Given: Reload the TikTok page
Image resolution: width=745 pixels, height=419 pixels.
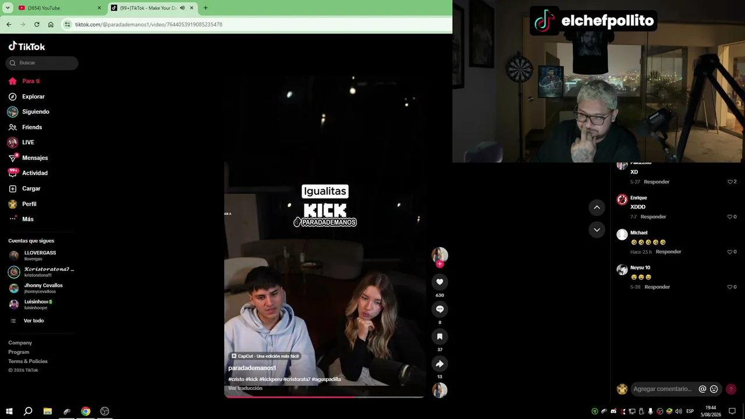Looking at the screenshot, I should (37, 24).
